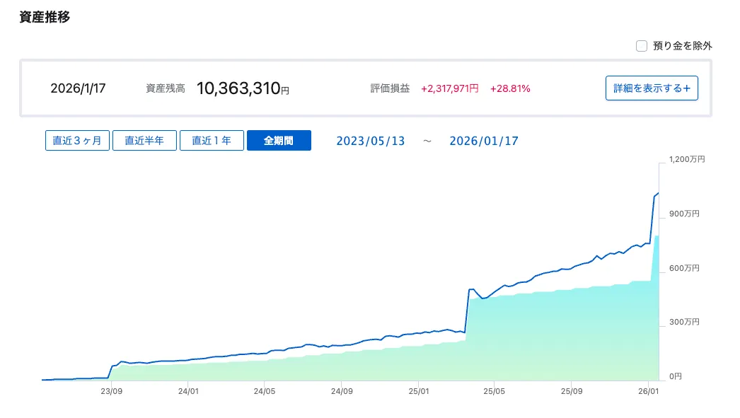Click the +2,317,971円 unrealized gain amount
This screenshot has width=740, height=418.
(x=450, y=88)
